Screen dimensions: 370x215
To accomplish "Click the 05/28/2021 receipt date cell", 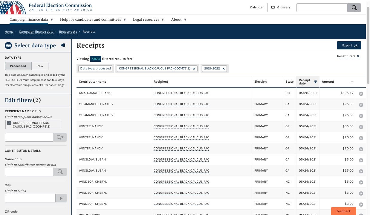I will point(308,93).
